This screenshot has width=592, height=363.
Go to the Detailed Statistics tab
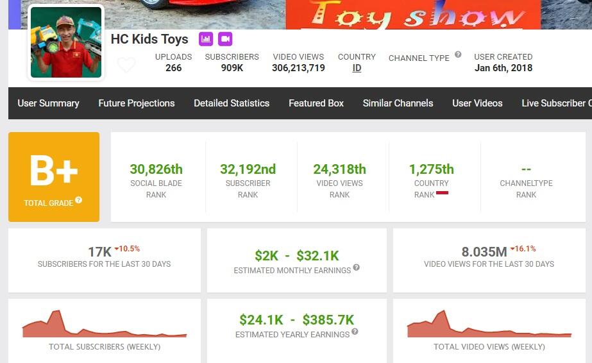(232, 103)
